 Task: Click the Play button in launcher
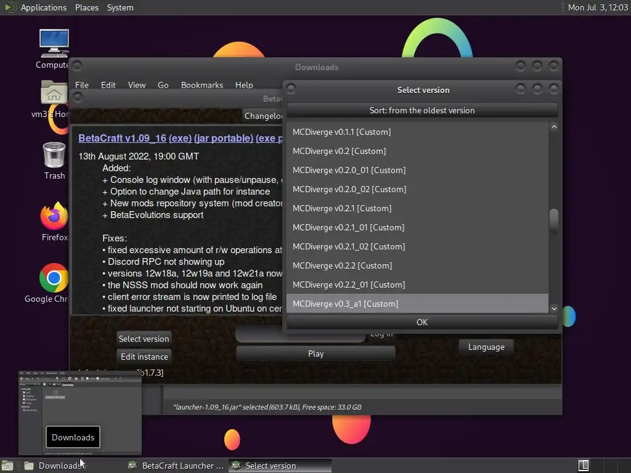click(x=315, y=354)
